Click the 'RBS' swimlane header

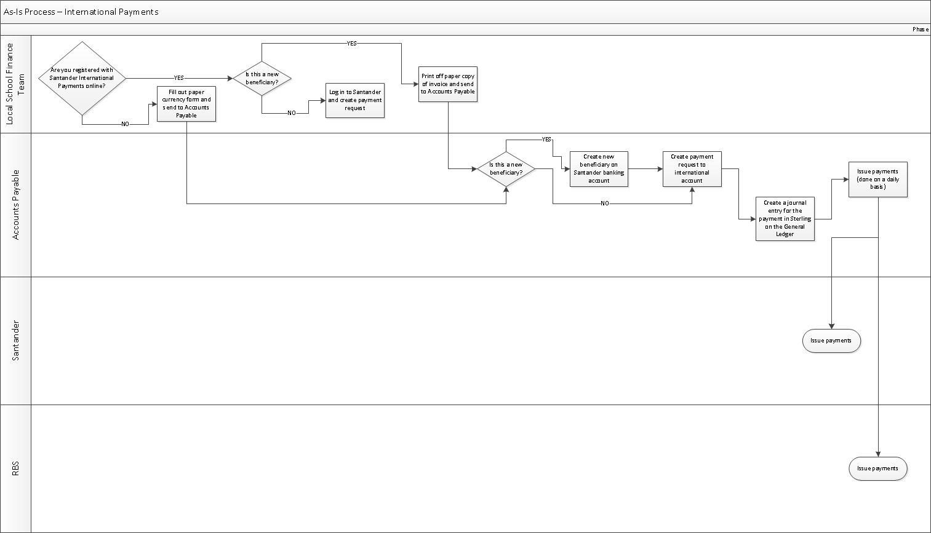click(x=15, y=468)
